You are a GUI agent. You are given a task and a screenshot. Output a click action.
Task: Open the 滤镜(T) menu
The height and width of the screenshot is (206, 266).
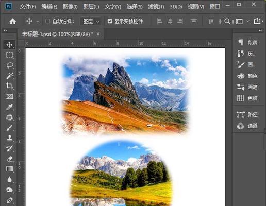(x=156, y=7)
